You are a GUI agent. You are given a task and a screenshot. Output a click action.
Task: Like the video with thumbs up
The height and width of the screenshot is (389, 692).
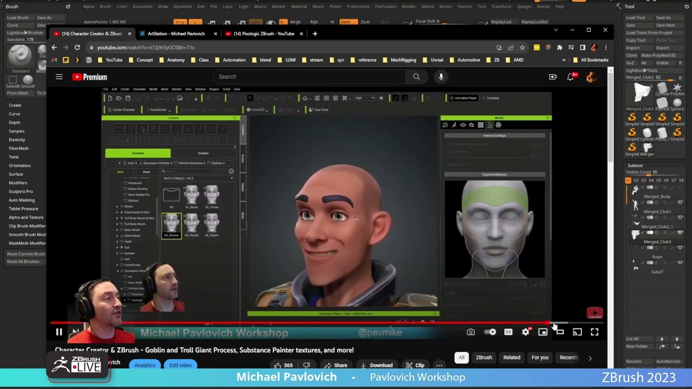[x=284, y=365]
